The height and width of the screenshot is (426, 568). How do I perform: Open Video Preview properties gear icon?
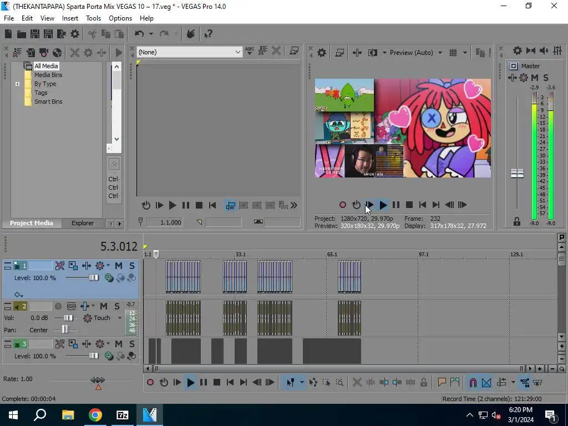click(x=321, y=53)
